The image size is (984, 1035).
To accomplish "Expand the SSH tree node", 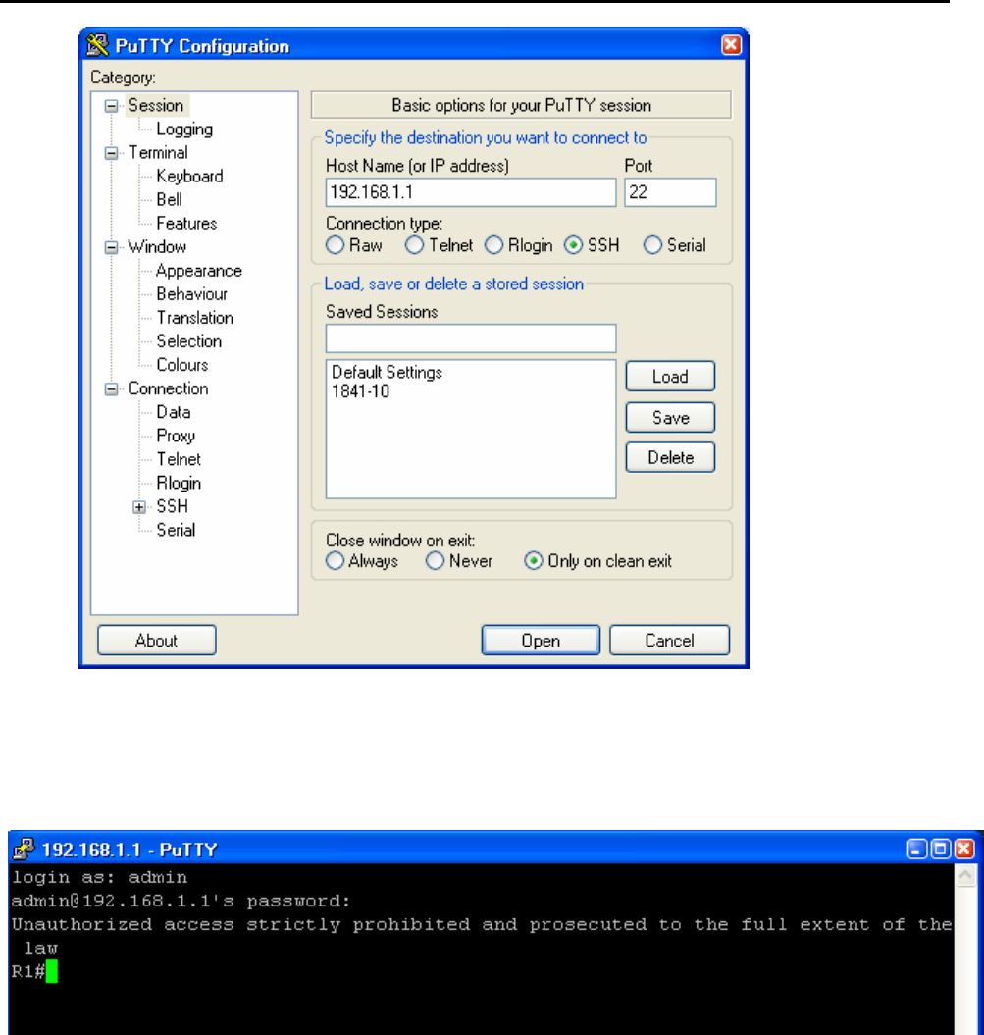I will (139, 507).
